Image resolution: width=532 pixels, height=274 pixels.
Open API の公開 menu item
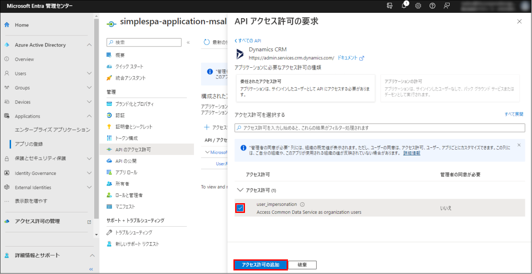pos(126,161)
